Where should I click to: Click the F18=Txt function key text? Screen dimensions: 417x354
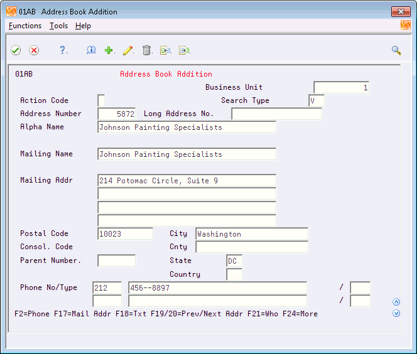point(131,314)
